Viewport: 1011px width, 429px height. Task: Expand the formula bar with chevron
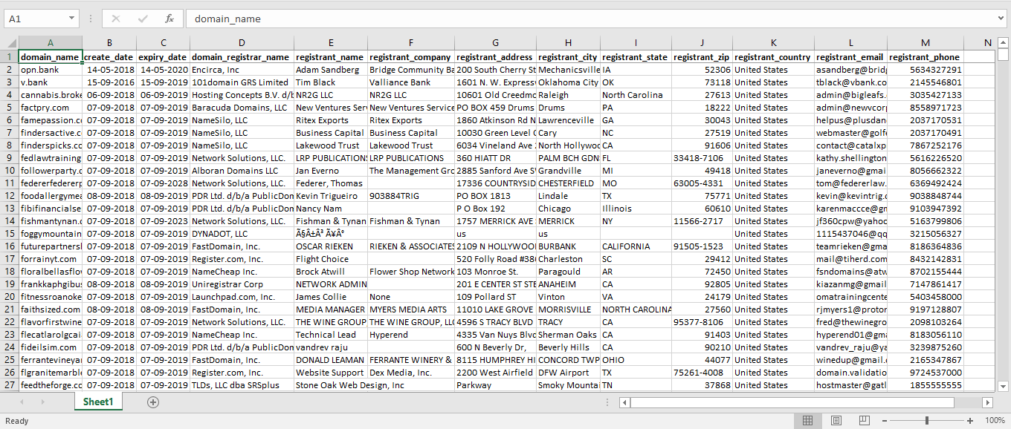pos(1001,19)
